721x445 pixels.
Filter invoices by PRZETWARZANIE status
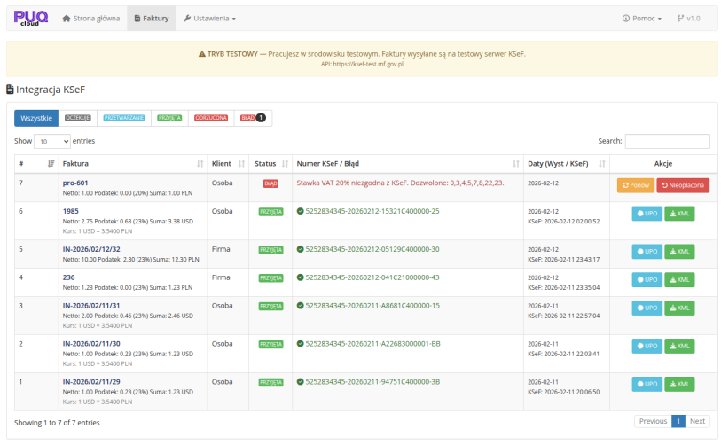(124, 118)
